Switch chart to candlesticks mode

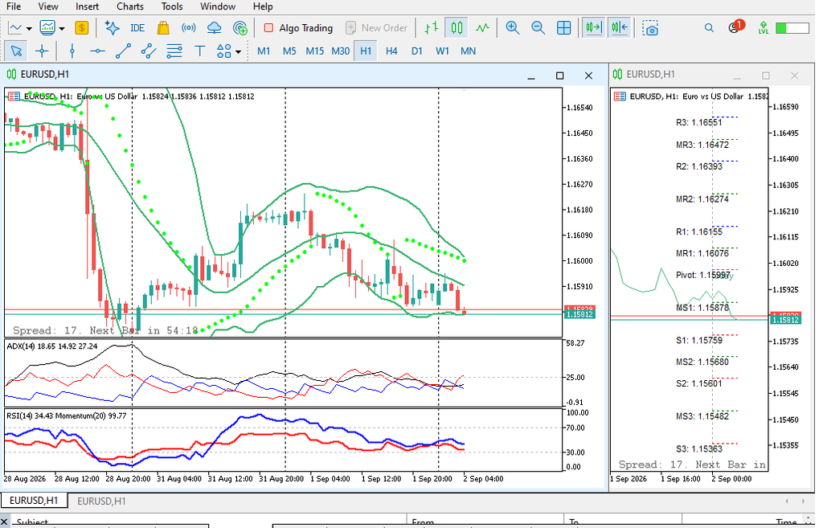click(457, 28)
